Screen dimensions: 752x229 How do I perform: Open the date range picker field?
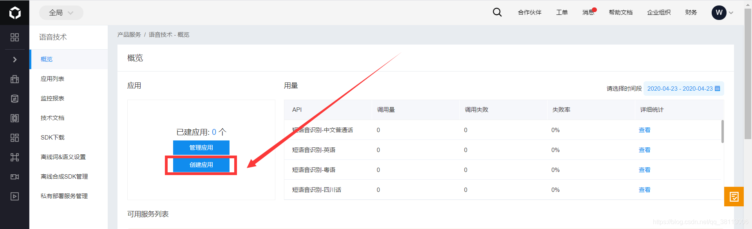[684, 89]
